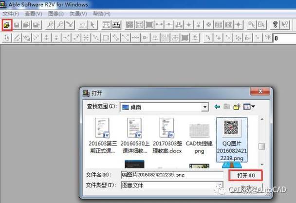Expand the 文件类型 file type dropdown
296x203 pixels.
[220, 185]
